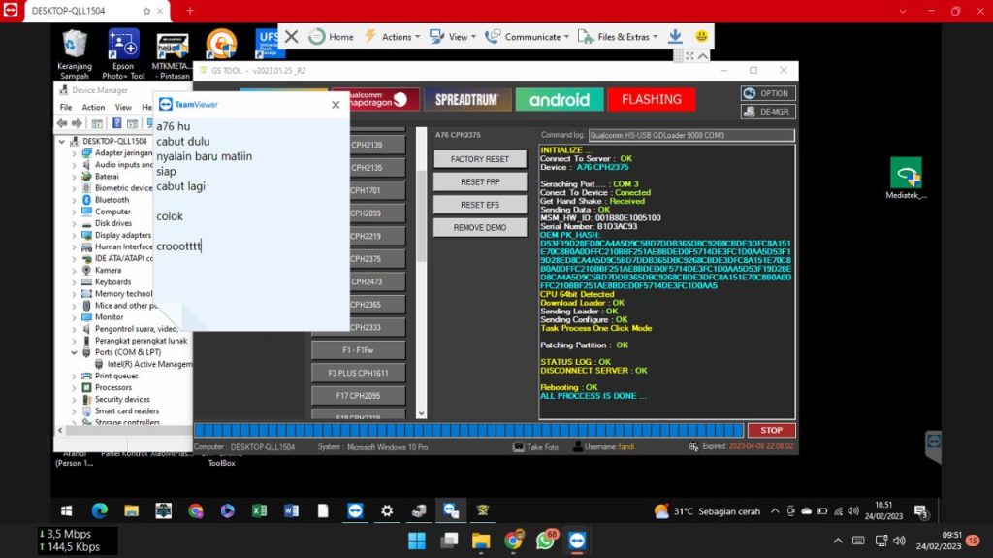
Task: Select the CPH2375 model button
Action: coord(377,259)
